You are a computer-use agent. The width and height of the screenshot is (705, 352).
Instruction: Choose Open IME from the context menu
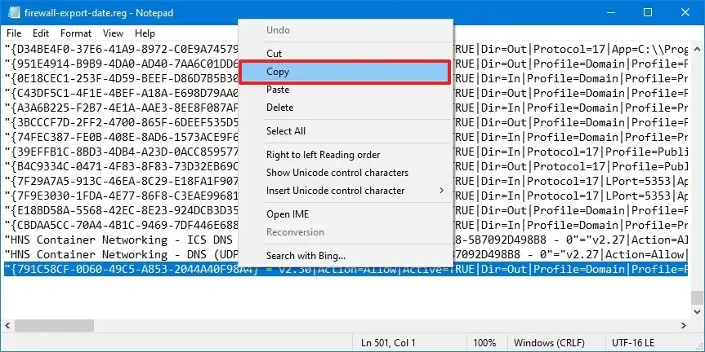(x=346, y=214)
